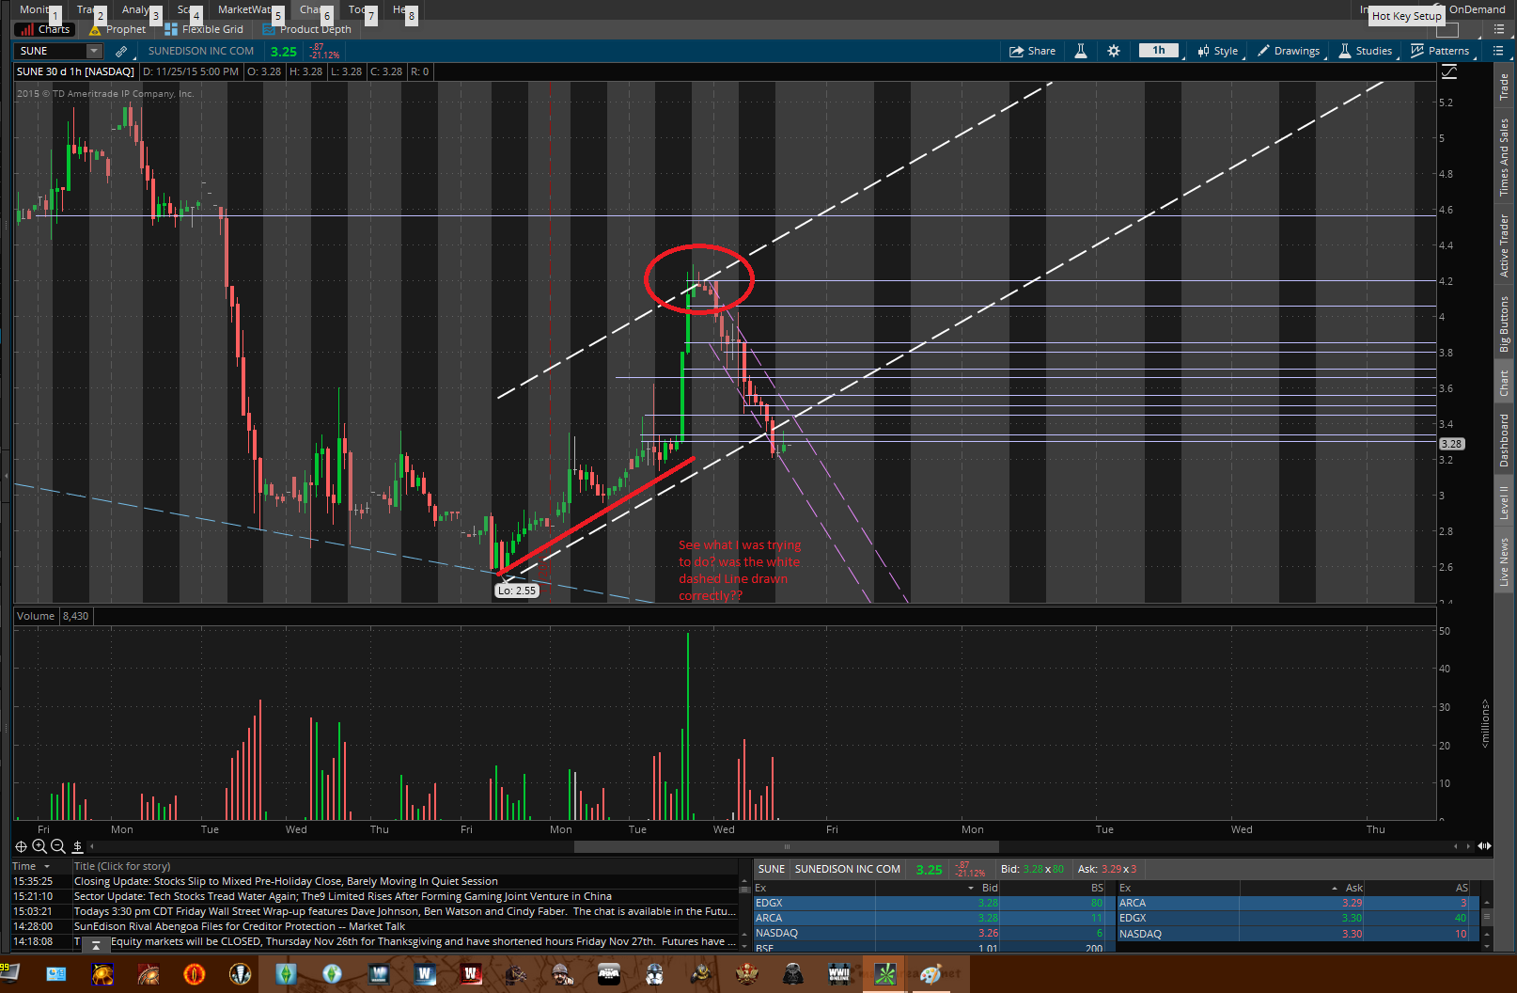Open the Monitor main tab
Image resolution: width=1517 pixels, height=993 pixels.
[35, 9]
